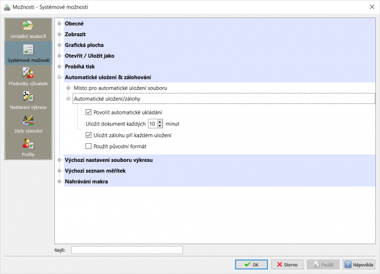The width and height of the screenshot is (380, 274).
Task: Enable Použít původní formát checkbox
Action: (88, 146)
